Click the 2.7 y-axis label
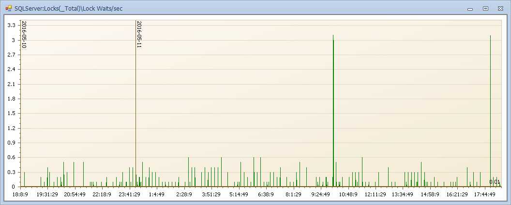The height and width of the screenshot is (205, 511). 12,55
